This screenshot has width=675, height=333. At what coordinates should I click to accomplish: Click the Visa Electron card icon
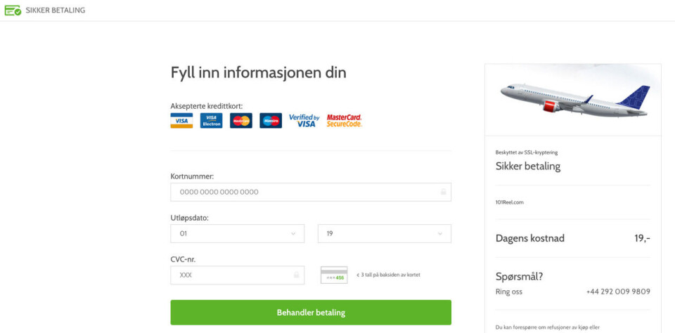211,121
